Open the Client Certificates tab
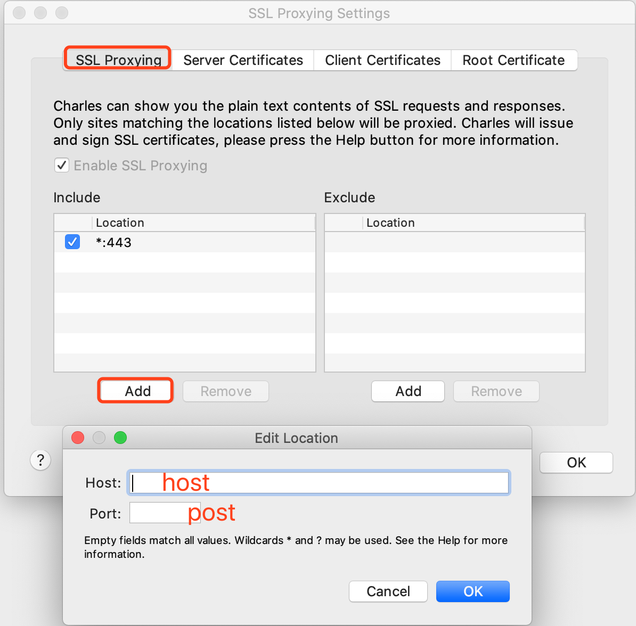Viewport: 636px width, 626px height. pos(382,60)
